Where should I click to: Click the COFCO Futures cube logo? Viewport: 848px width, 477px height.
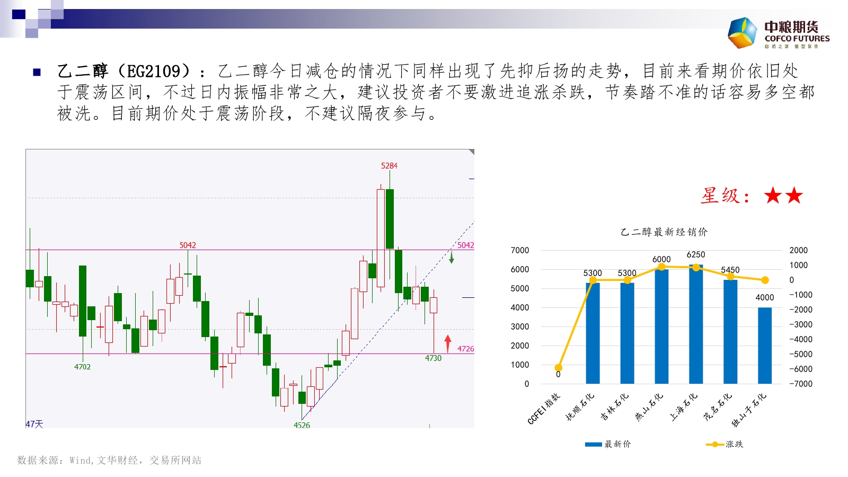(743, 33)
